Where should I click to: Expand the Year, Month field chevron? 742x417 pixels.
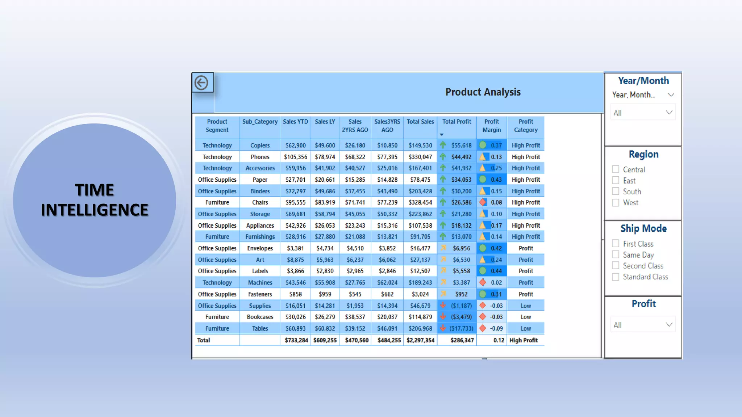(x=671, y=95)
